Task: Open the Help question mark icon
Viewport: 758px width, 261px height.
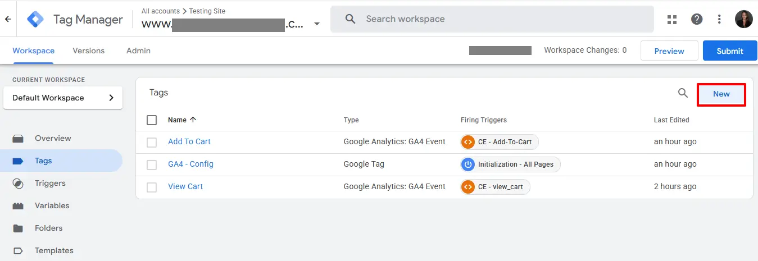Action: pyautogui.click(x=697, y=19)
